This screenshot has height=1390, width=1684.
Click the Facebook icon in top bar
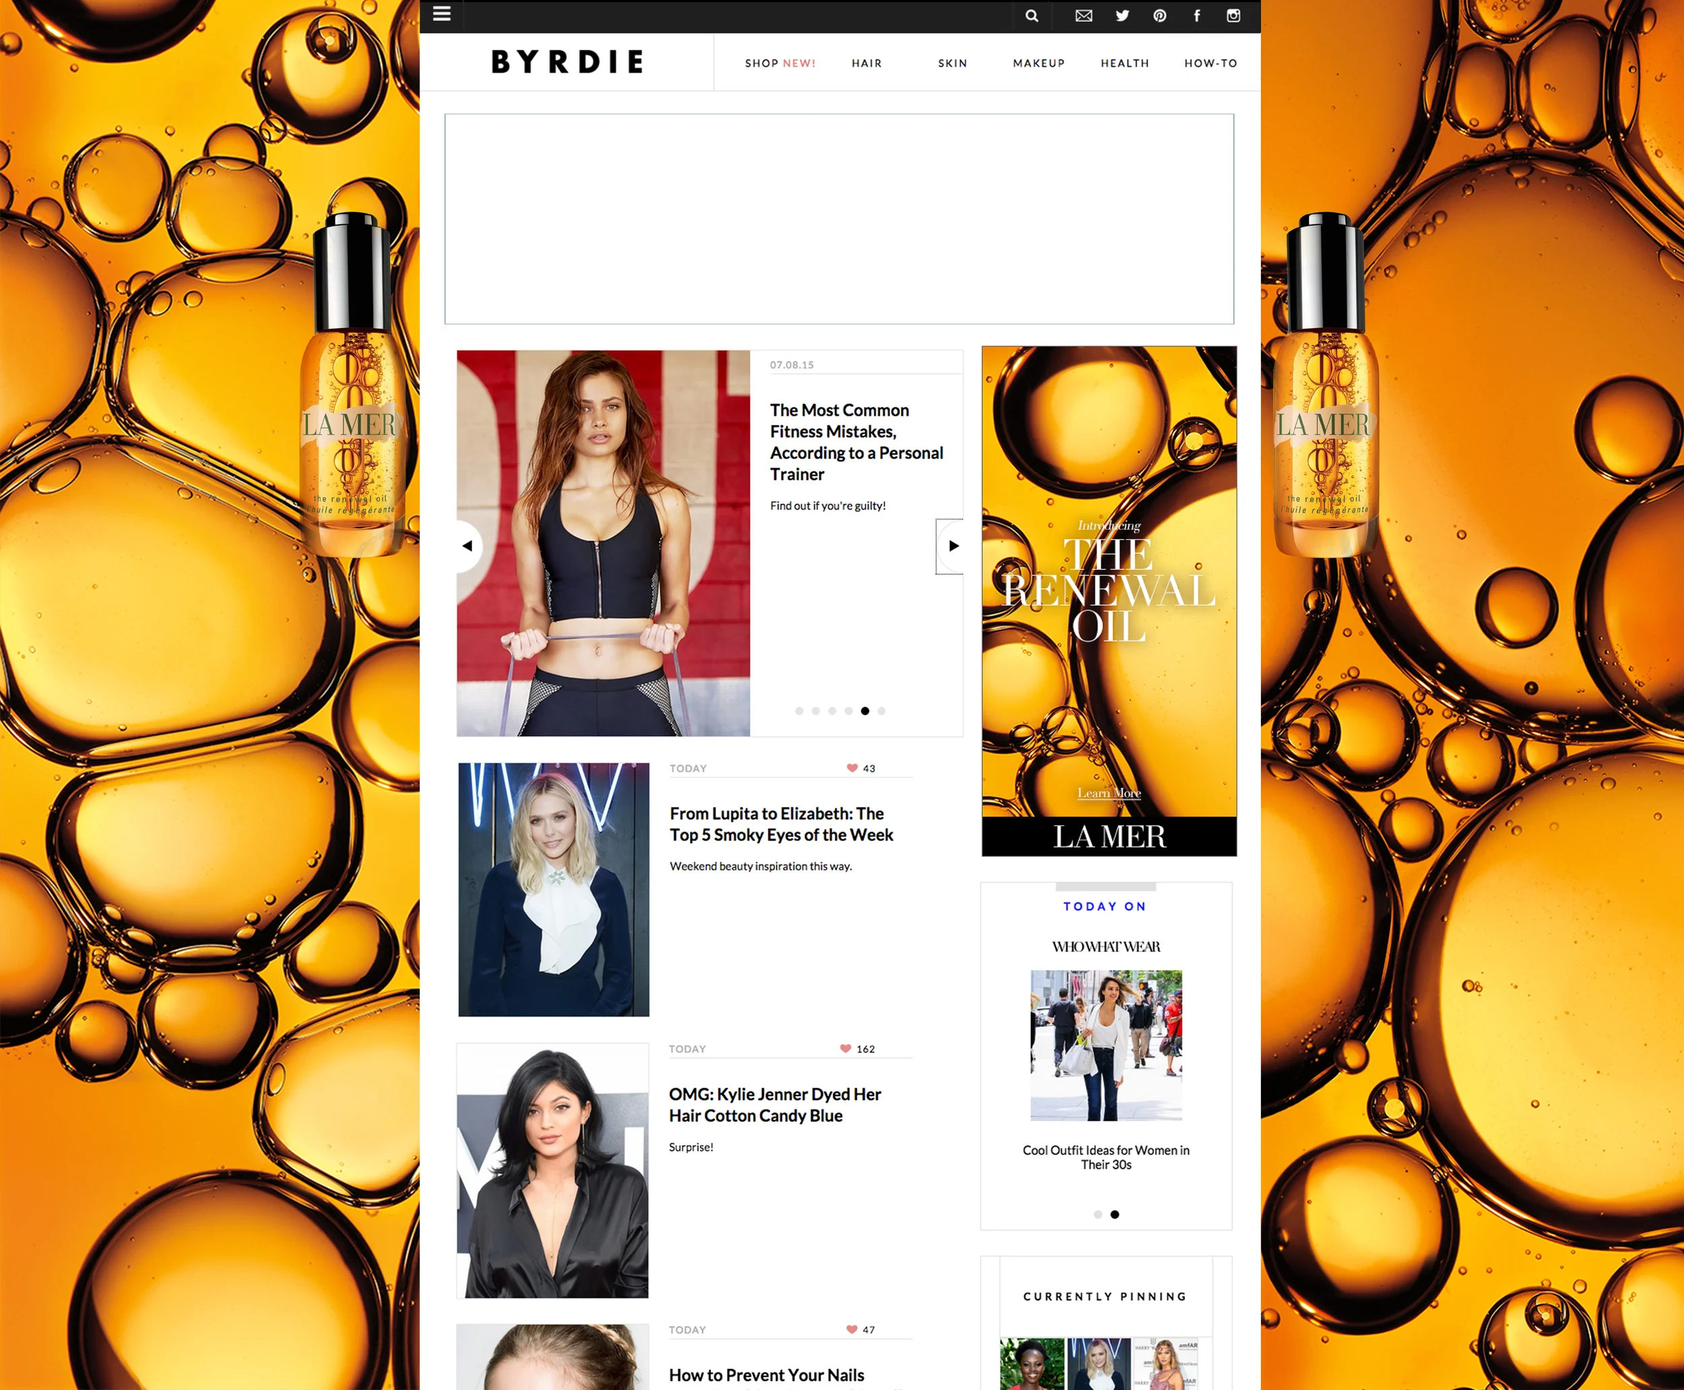(x=1198, y=16)
